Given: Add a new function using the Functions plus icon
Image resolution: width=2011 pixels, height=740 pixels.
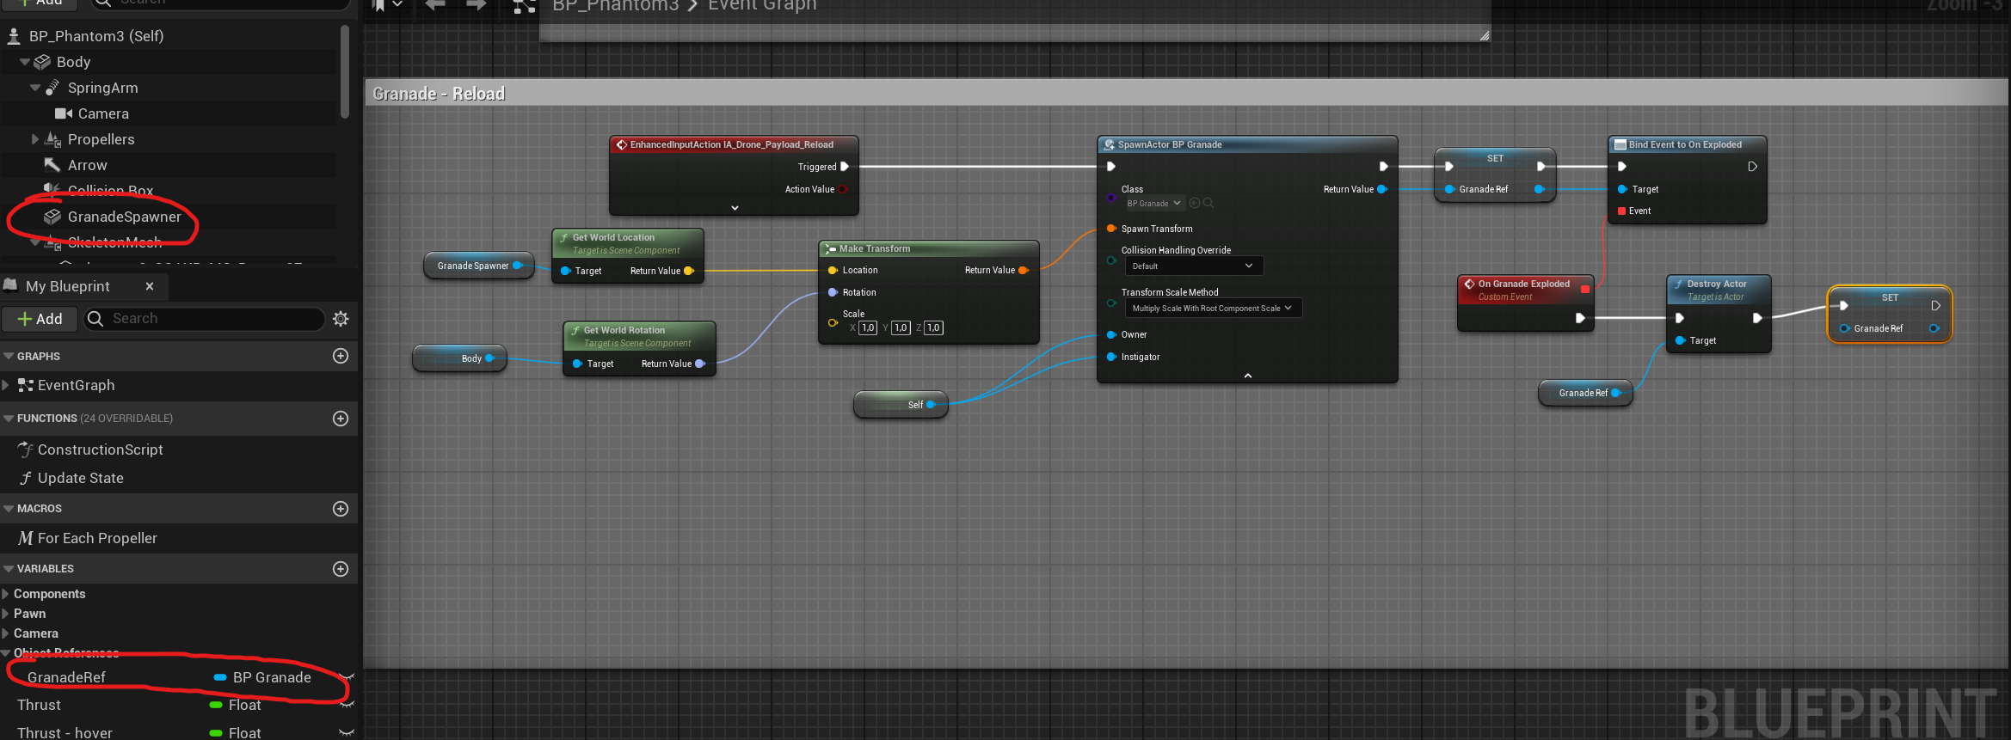Looking at the screenshot, I should tap(341, 419).
